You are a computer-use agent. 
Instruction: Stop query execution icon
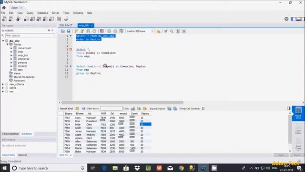(x=94, y=31)
